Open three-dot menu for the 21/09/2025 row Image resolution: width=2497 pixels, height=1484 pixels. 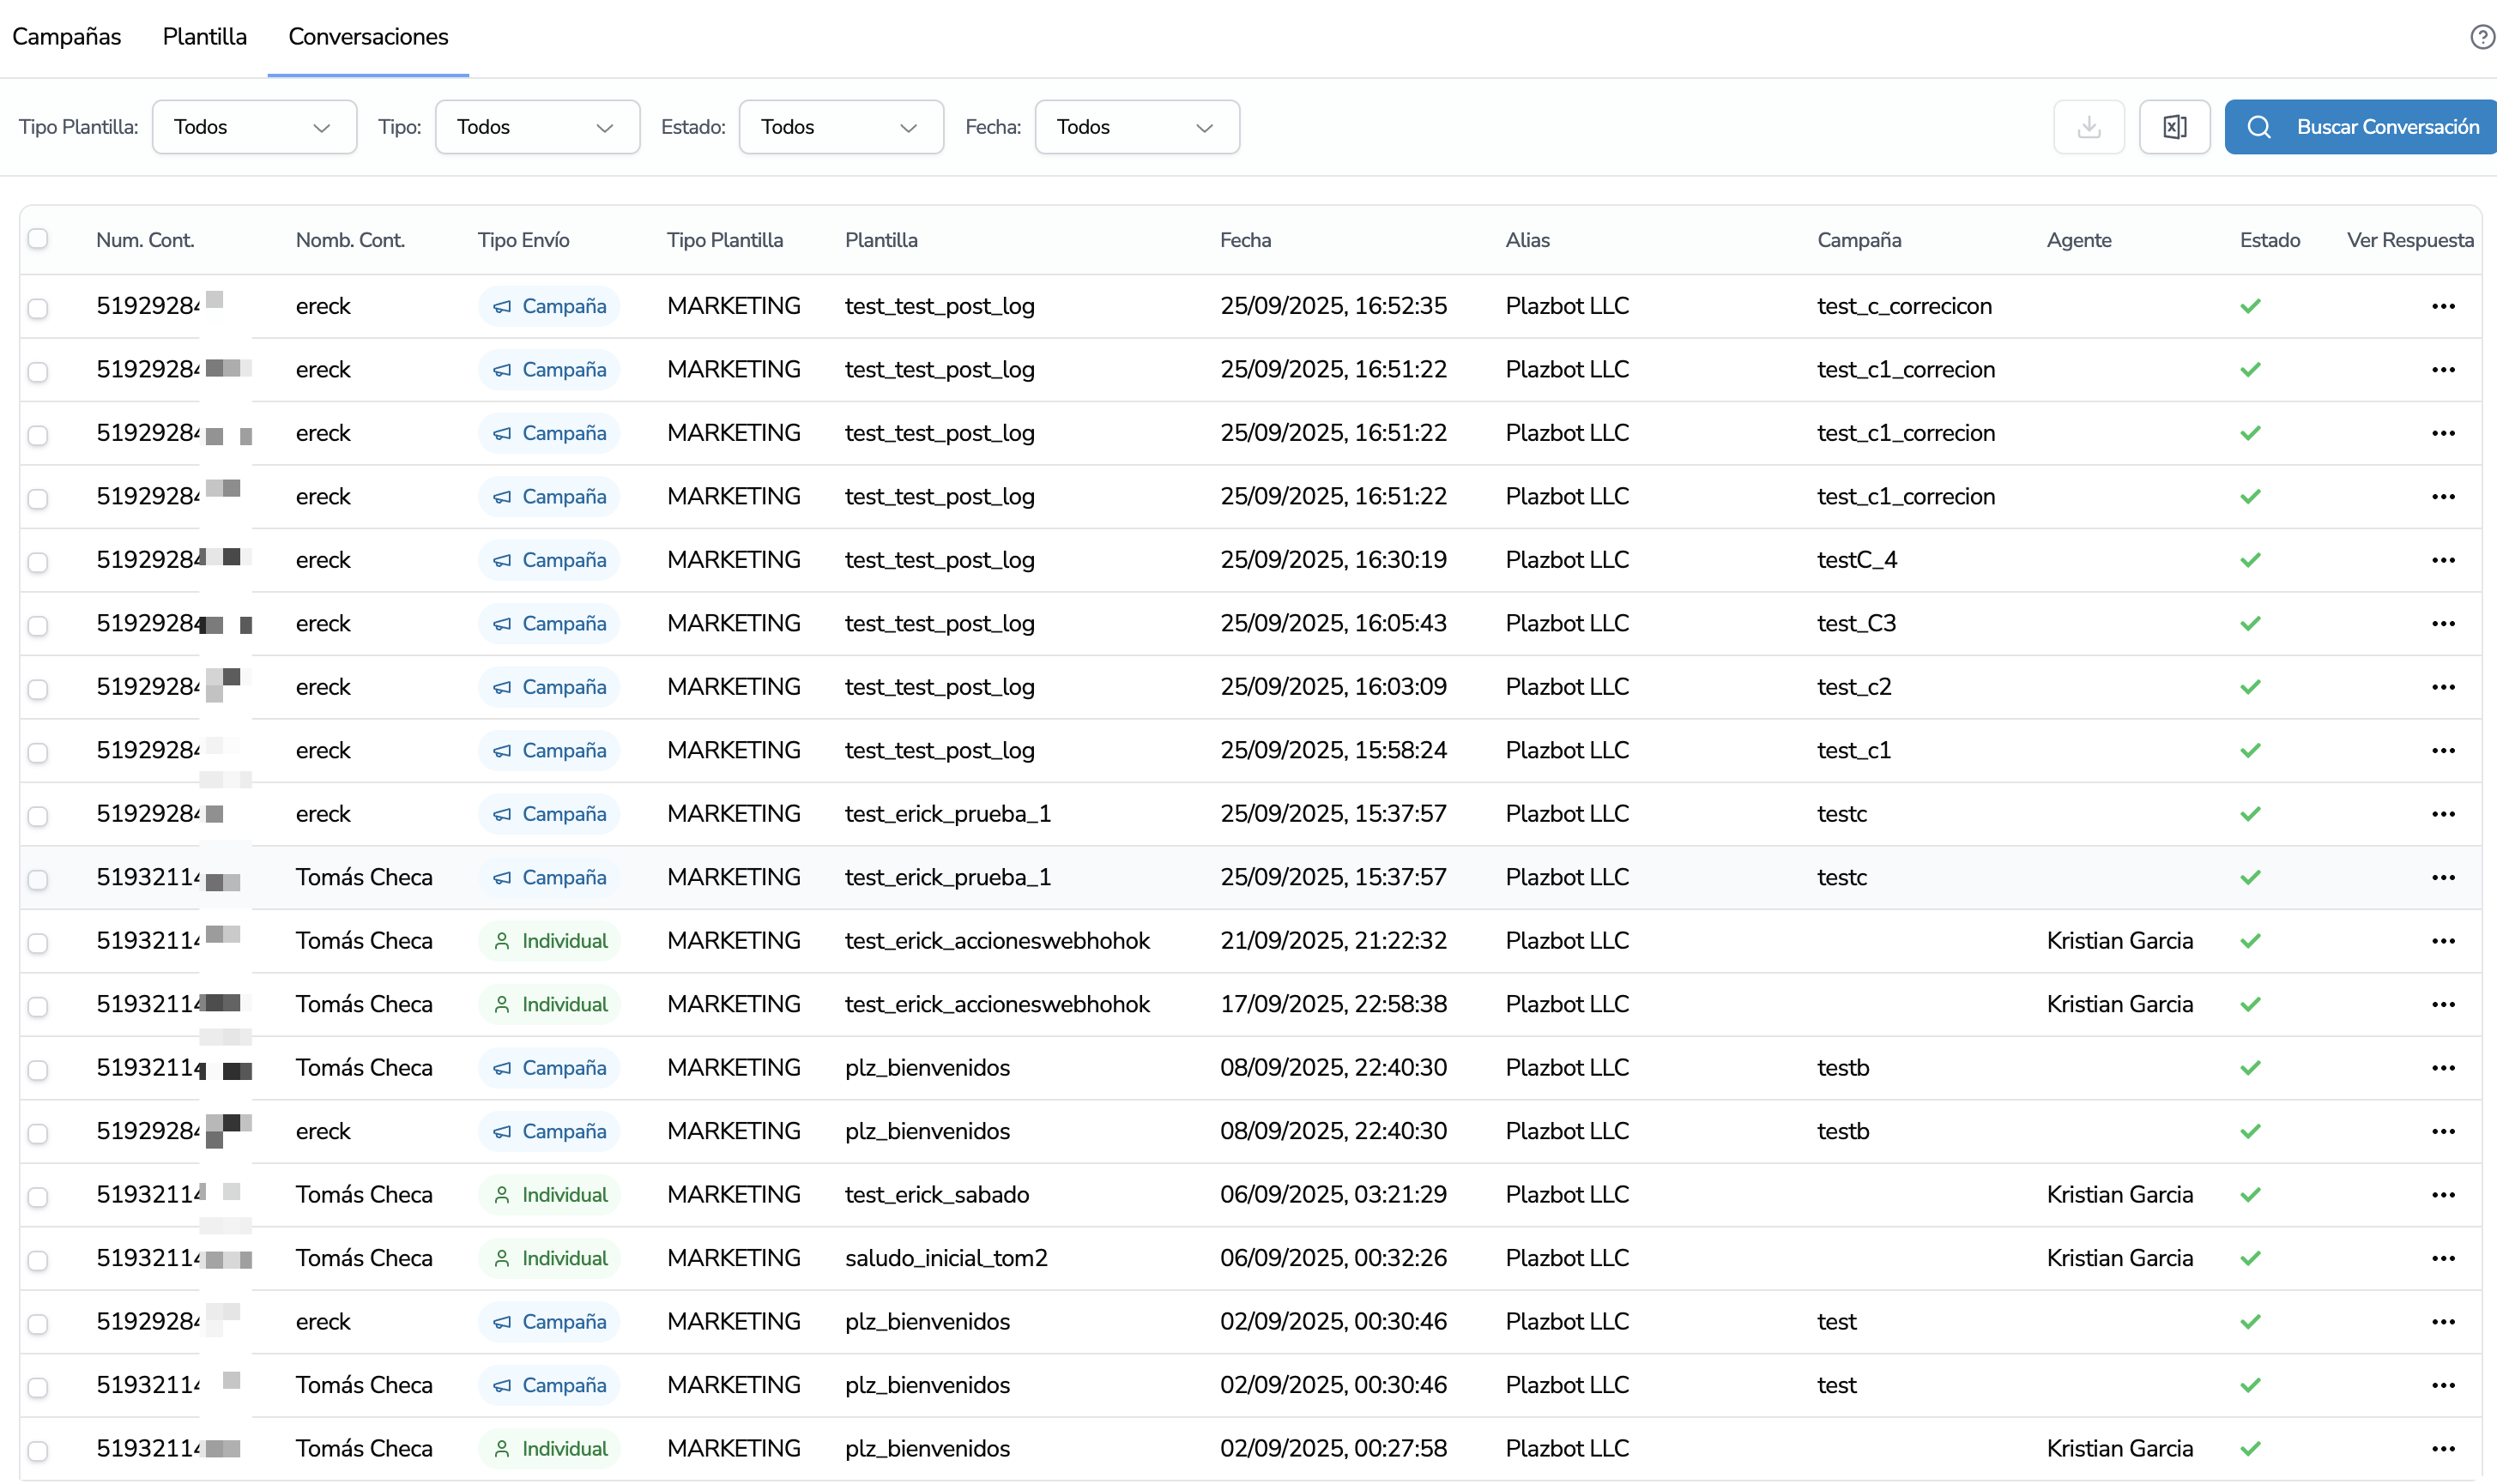click(2443, 941)
